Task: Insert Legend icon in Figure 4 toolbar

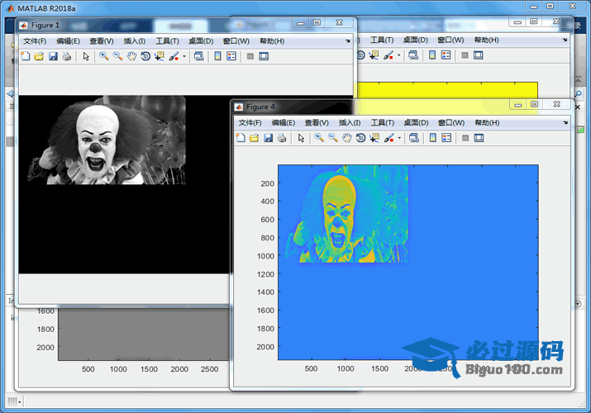Action: (446, 138)
